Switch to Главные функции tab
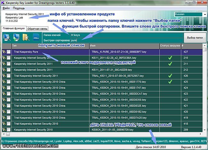Image resolution: width=208 pixels, height=150 pixels. (x=14, y=29)
